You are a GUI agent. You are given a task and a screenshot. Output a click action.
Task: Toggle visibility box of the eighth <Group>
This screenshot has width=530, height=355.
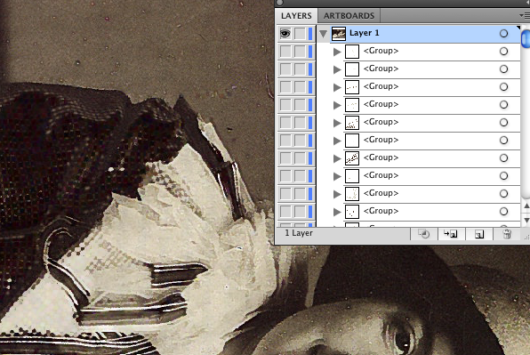coord(285,176)
